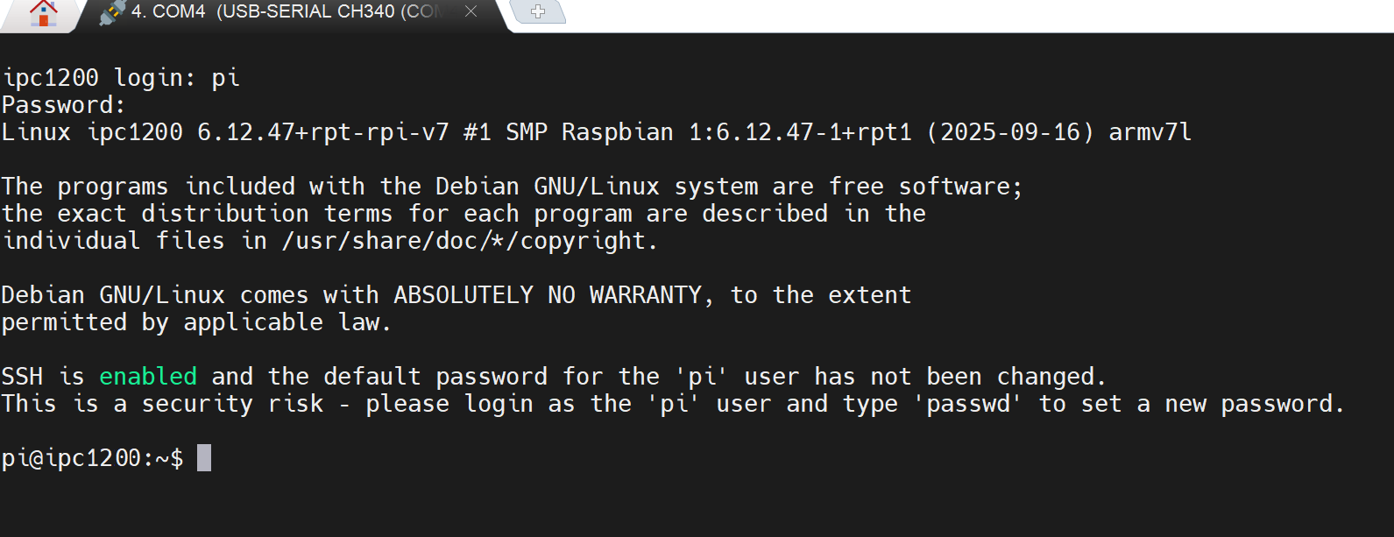Screen dimensions: 1394x537
Task: Open a new terminal tab with the plus icon
Action: (x=536, y=12)
